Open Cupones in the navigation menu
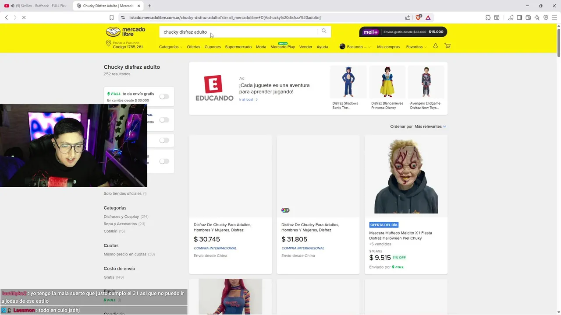 click(213, 47)
